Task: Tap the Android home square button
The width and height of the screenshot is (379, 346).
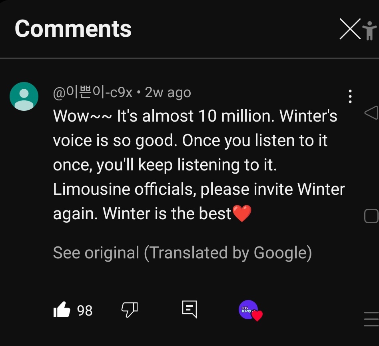Action: tap(371, 216)
